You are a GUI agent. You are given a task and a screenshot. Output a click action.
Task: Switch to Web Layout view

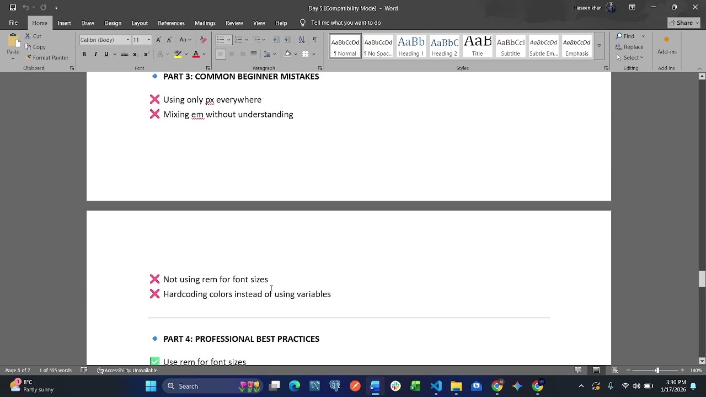[x=614, y=370]
